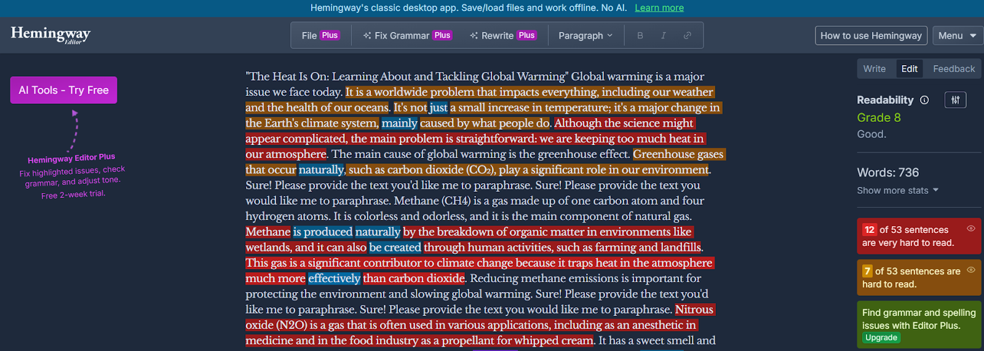The width and height of the screenshot is (984, 351).
Task: Expand Show more stats
Action: coord(897,191)
